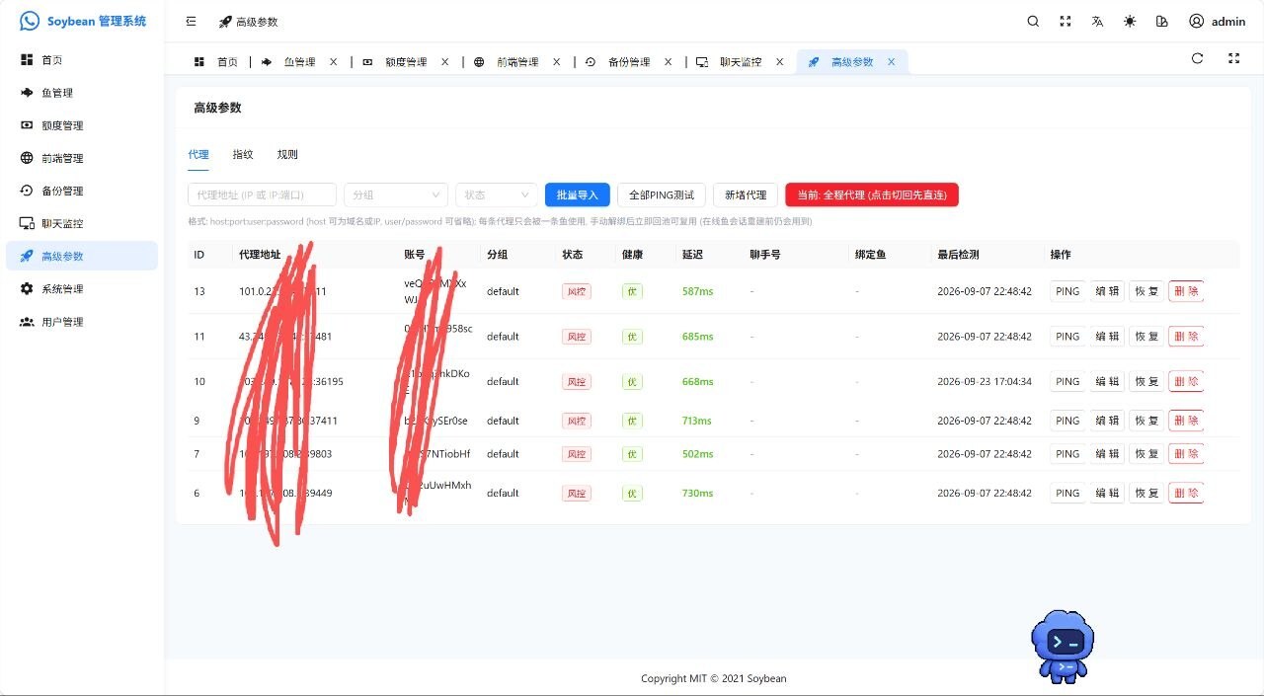
Task: Open 首页 in the sidebar
Action: pyautogui.click(x=82, y=60)
